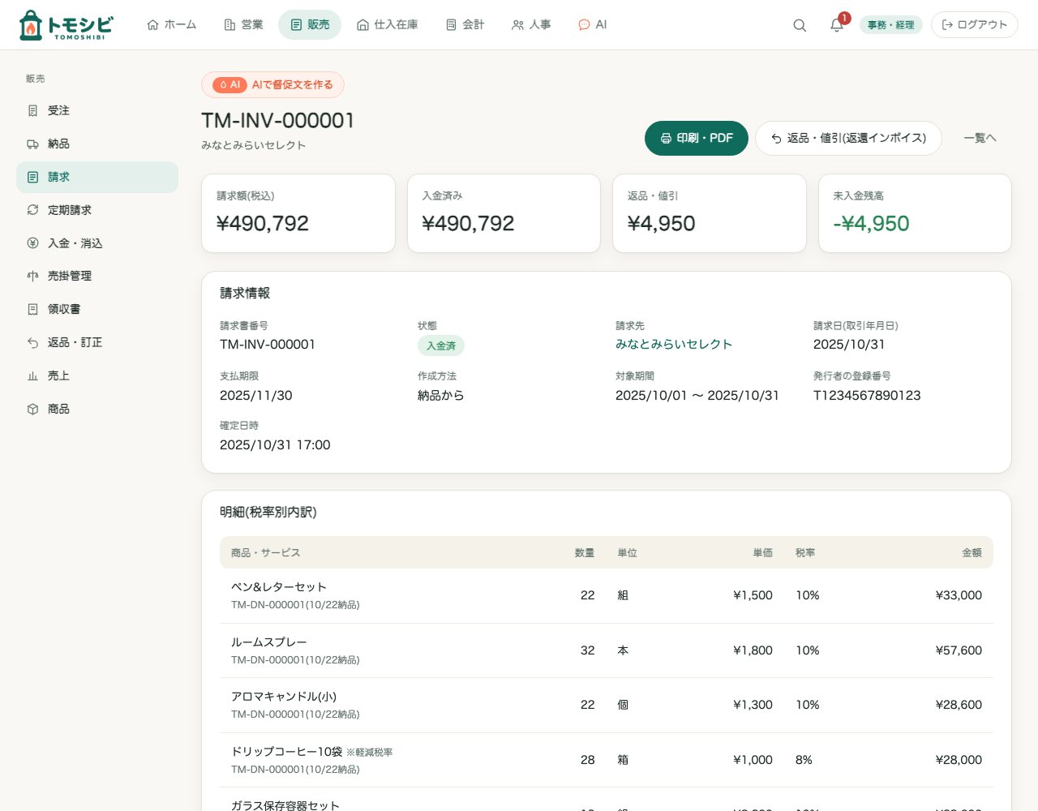Click 入金・消込 yen icon in sidebar
The image size is (1038, 811).
tap(32, 243)
